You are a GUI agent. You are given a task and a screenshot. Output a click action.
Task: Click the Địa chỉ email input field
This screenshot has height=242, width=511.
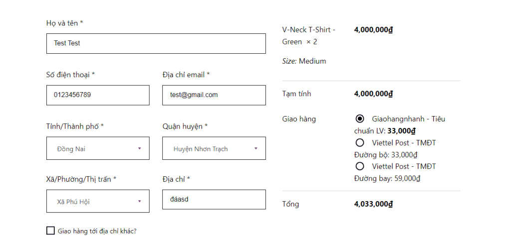coord(214,95)
